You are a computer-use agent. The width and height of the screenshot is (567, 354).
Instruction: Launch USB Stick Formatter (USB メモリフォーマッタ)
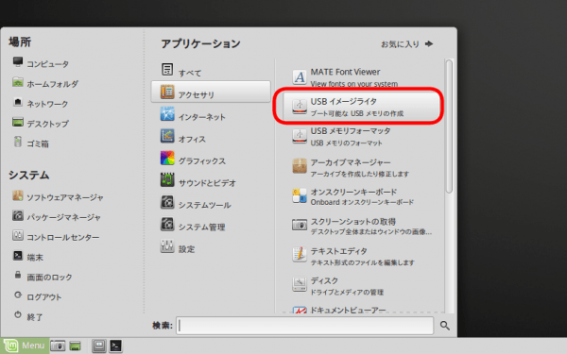[362, 136]
